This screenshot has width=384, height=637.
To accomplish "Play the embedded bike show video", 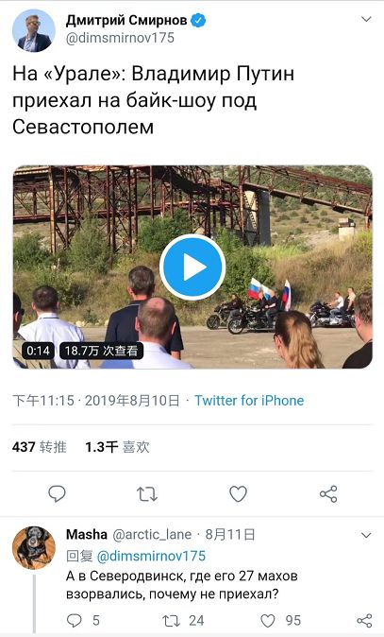I will 192,267.
